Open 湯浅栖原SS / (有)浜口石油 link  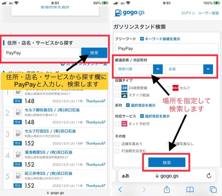(48, 152)
